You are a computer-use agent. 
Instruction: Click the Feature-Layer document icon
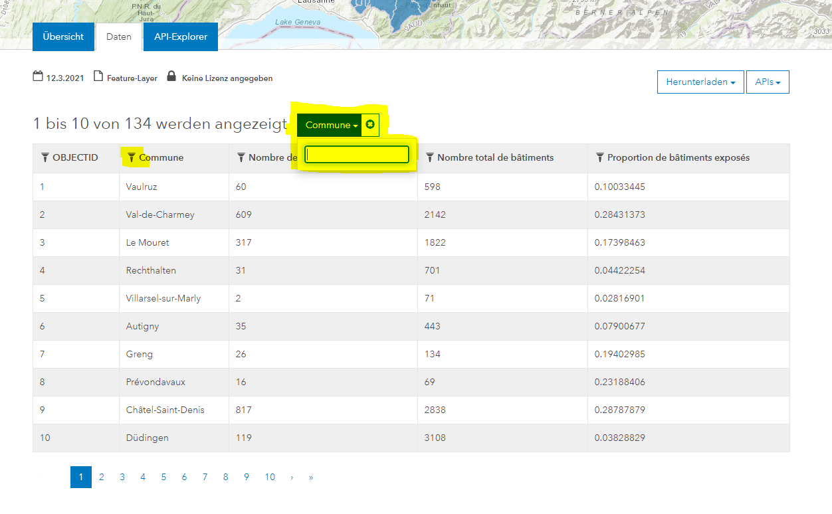[98, 76]
